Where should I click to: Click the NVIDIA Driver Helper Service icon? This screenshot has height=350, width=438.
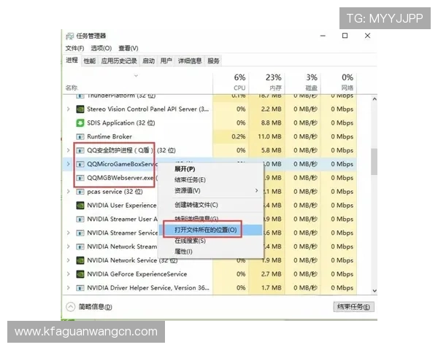click(x=80, y=288)
